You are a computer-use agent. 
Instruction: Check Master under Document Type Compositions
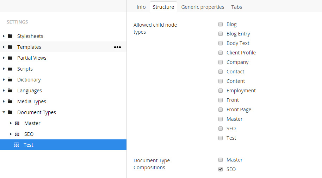point(221,160)
